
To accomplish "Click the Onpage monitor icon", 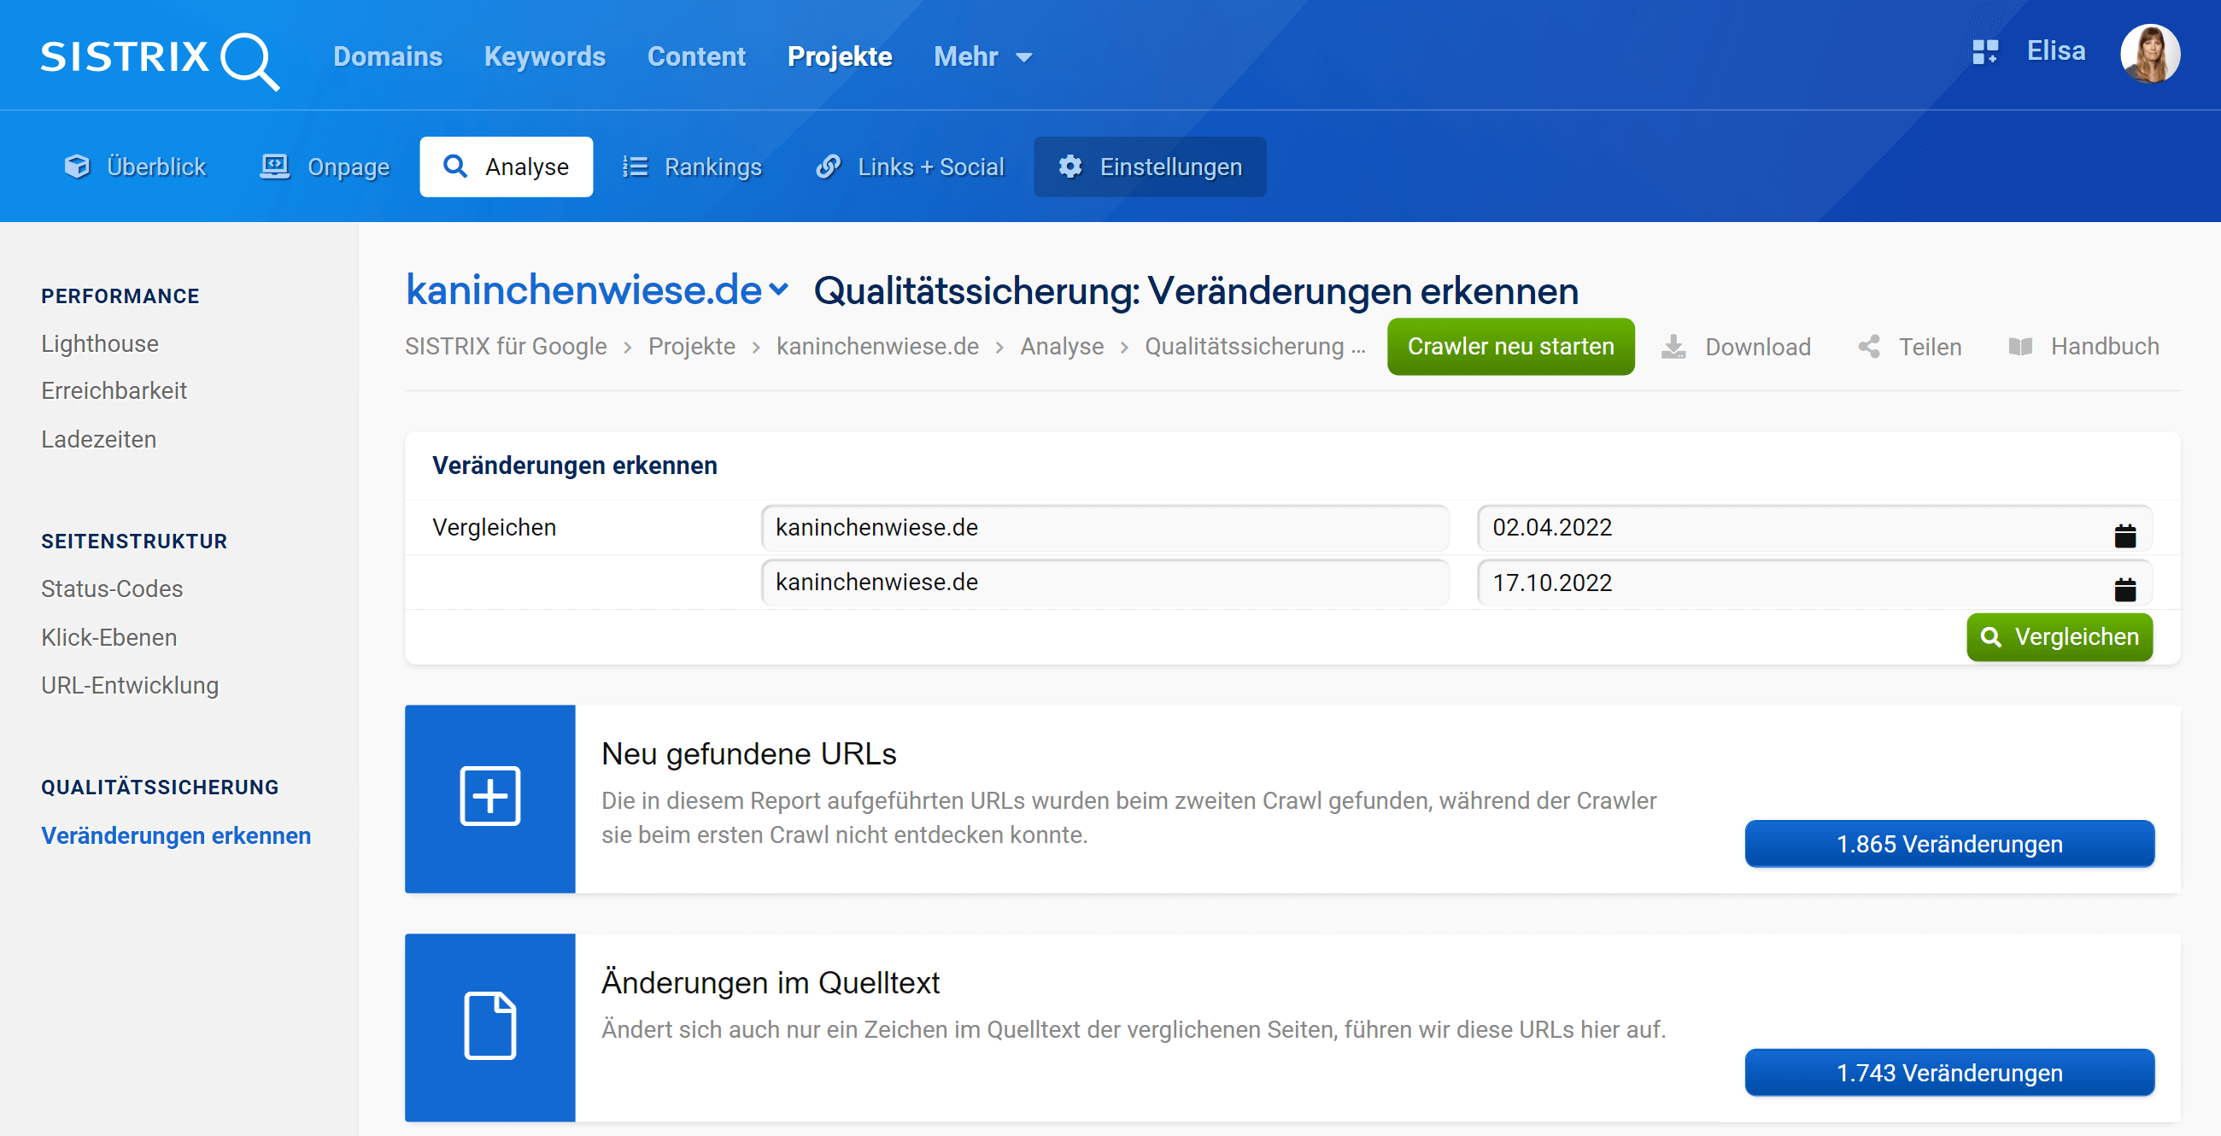I will pos(275,167).
